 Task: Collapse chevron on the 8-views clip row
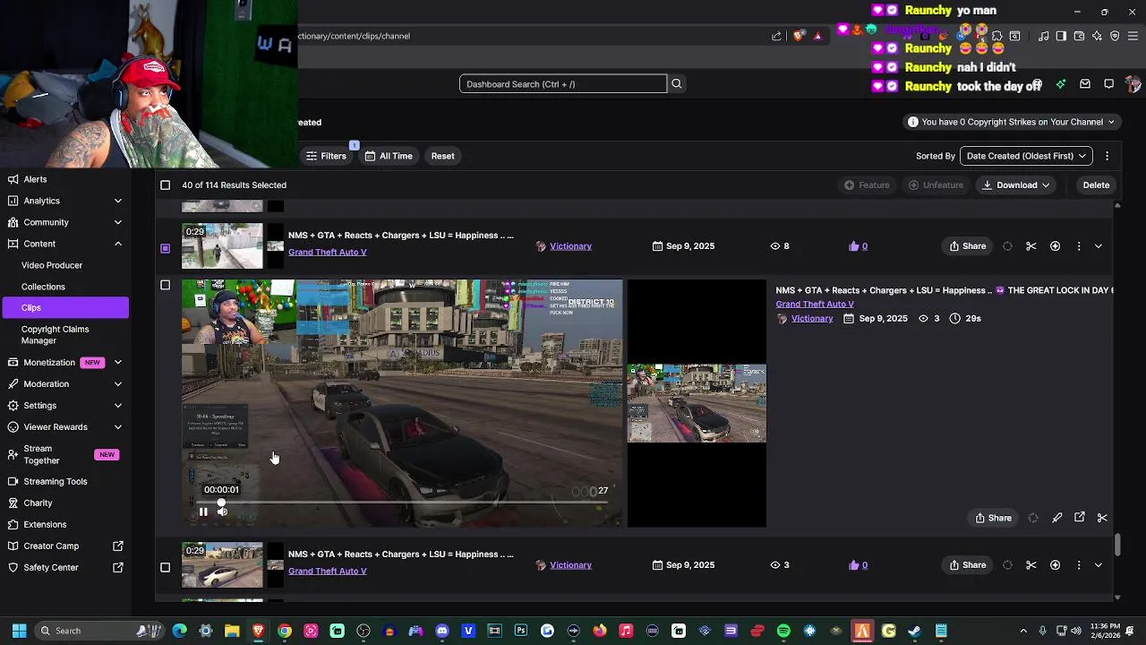(1099, 246)
